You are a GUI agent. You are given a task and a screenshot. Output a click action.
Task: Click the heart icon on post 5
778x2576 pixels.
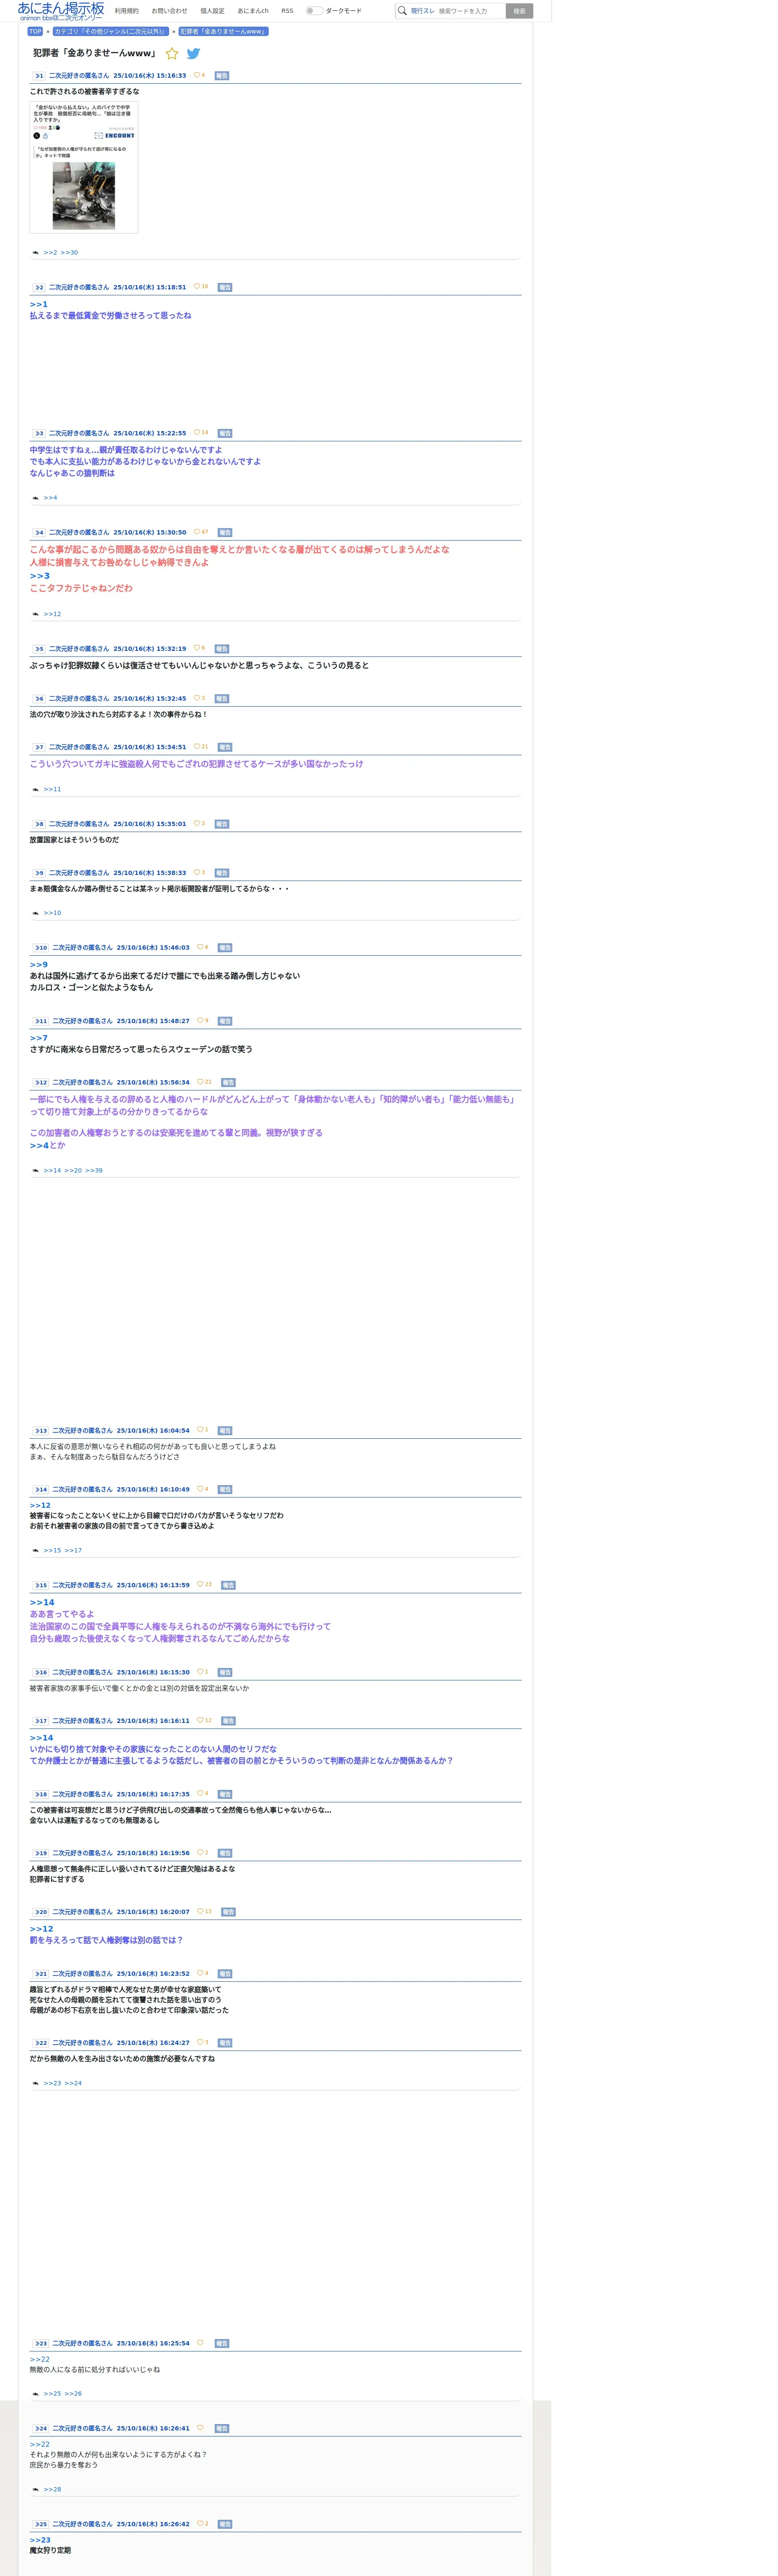(197, 648)
